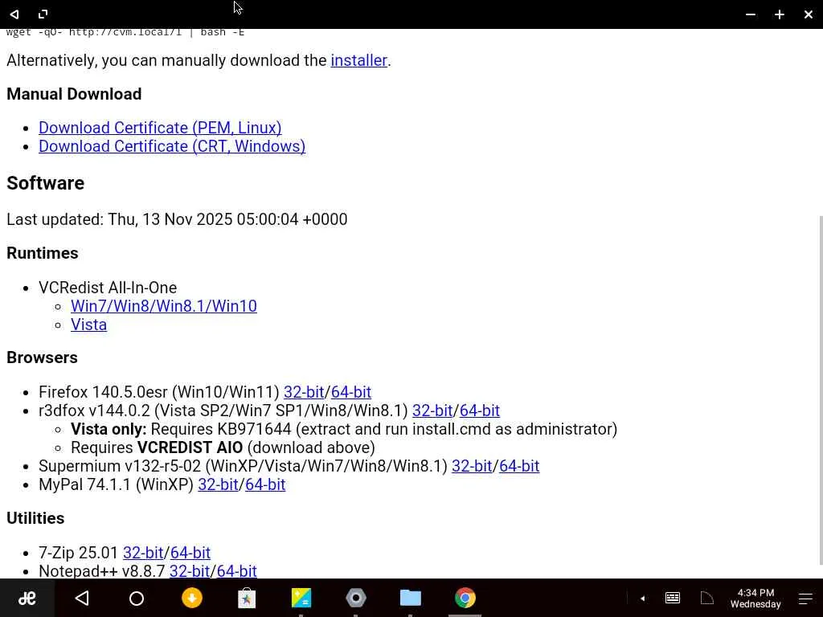Open the VCRedist Vista link
The image size is (823, 617).
point(88,325)
